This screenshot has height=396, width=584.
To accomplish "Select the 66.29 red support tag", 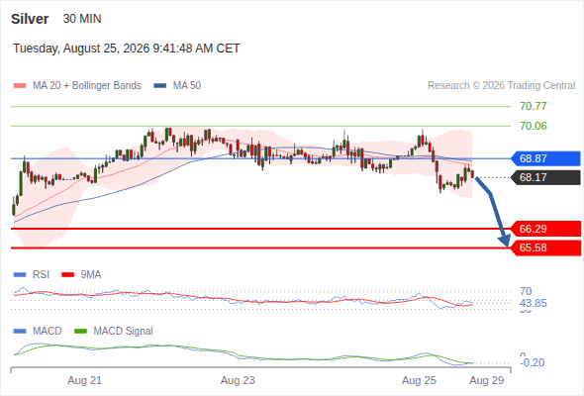I will pyautogui.click(x=545, y=229).
